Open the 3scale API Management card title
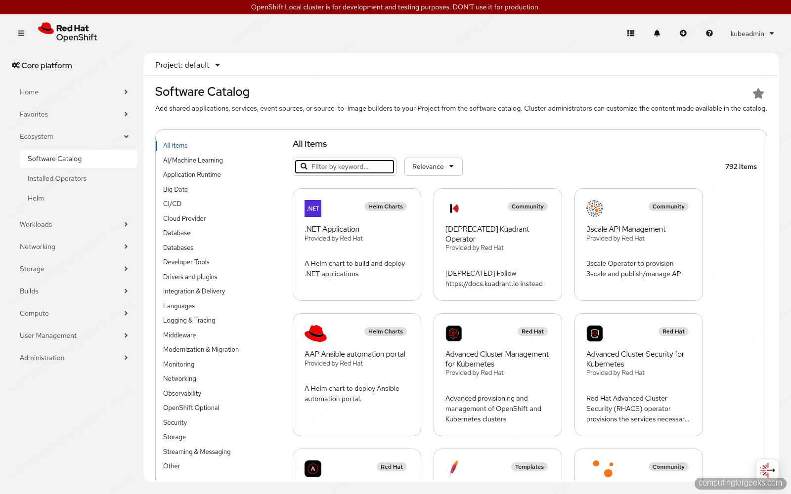Viewport: 791px width, 494px height. click(626, 229)
